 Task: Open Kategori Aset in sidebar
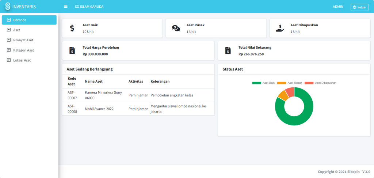click(29, 50)
